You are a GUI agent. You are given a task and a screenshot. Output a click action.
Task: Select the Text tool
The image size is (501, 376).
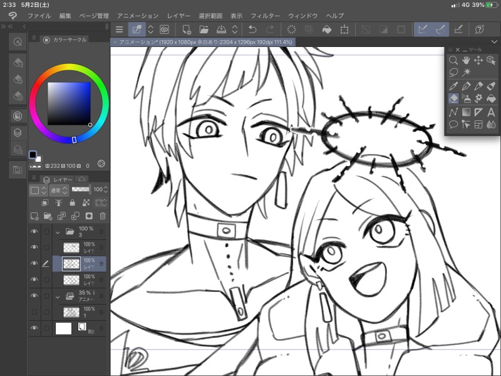coord(491,112)
